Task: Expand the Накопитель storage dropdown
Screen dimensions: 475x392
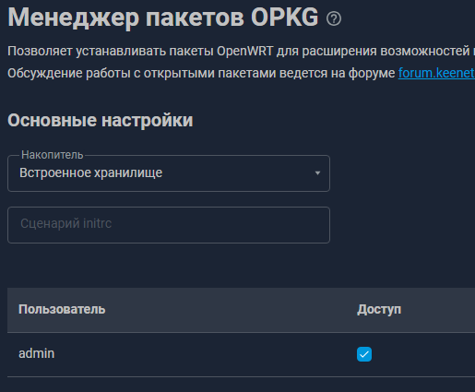Action: point(169,173)
